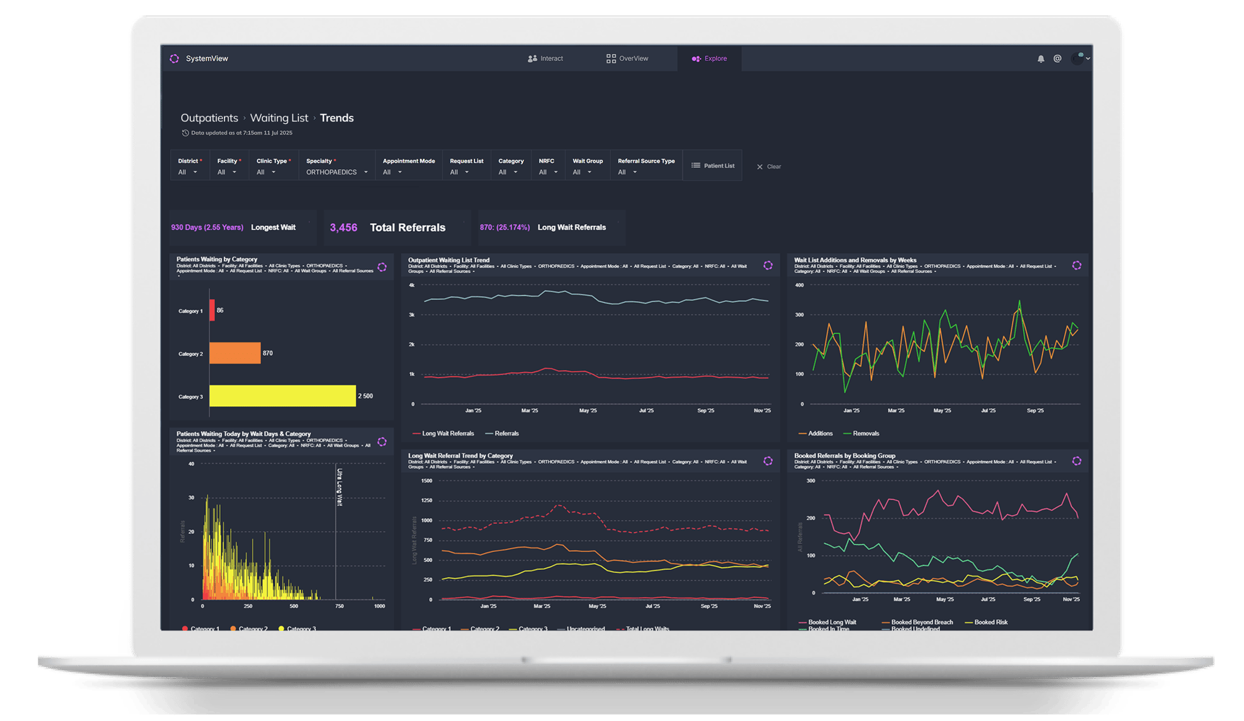
Task: Click Patients Waiting by Category panel circle icon
Action: 382,267
